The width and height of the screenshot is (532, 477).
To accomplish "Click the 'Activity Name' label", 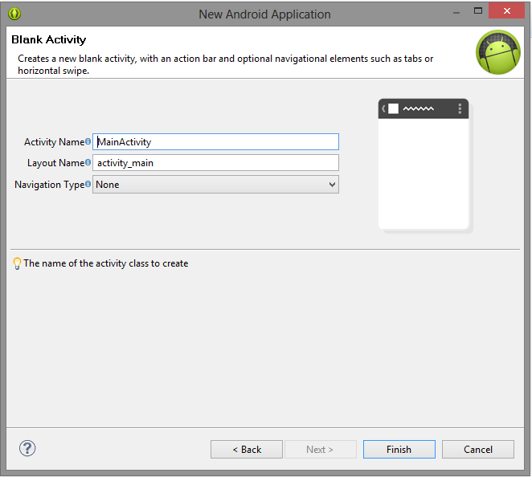I will (x=54, y=141).
